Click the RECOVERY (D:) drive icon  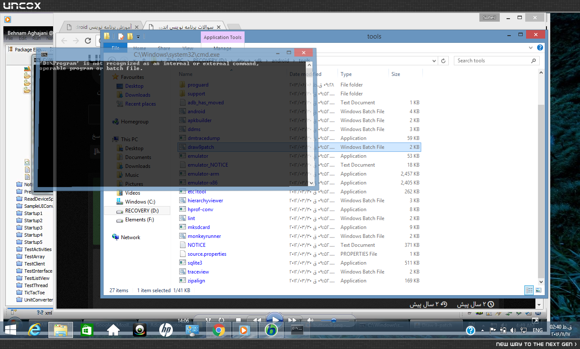coord(119,211)
